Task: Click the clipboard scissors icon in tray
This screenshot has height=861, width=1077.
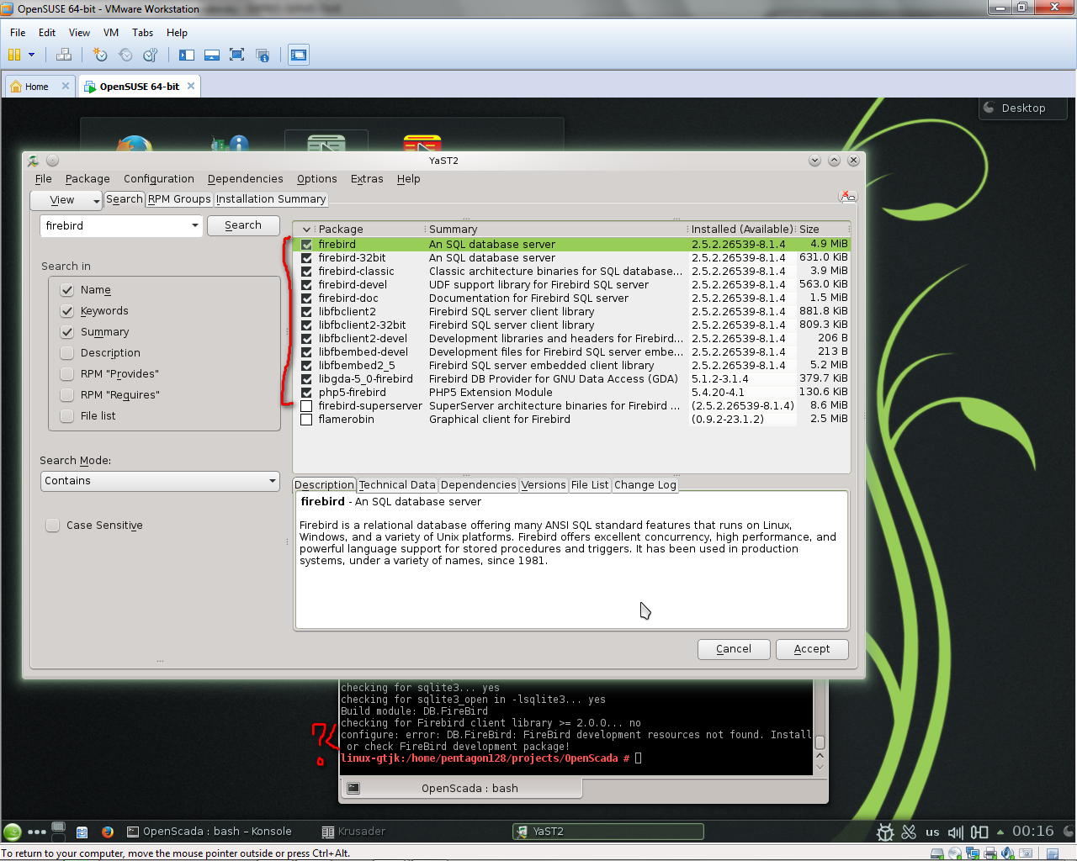Action: pyautogui.click(x=909, y=832)
